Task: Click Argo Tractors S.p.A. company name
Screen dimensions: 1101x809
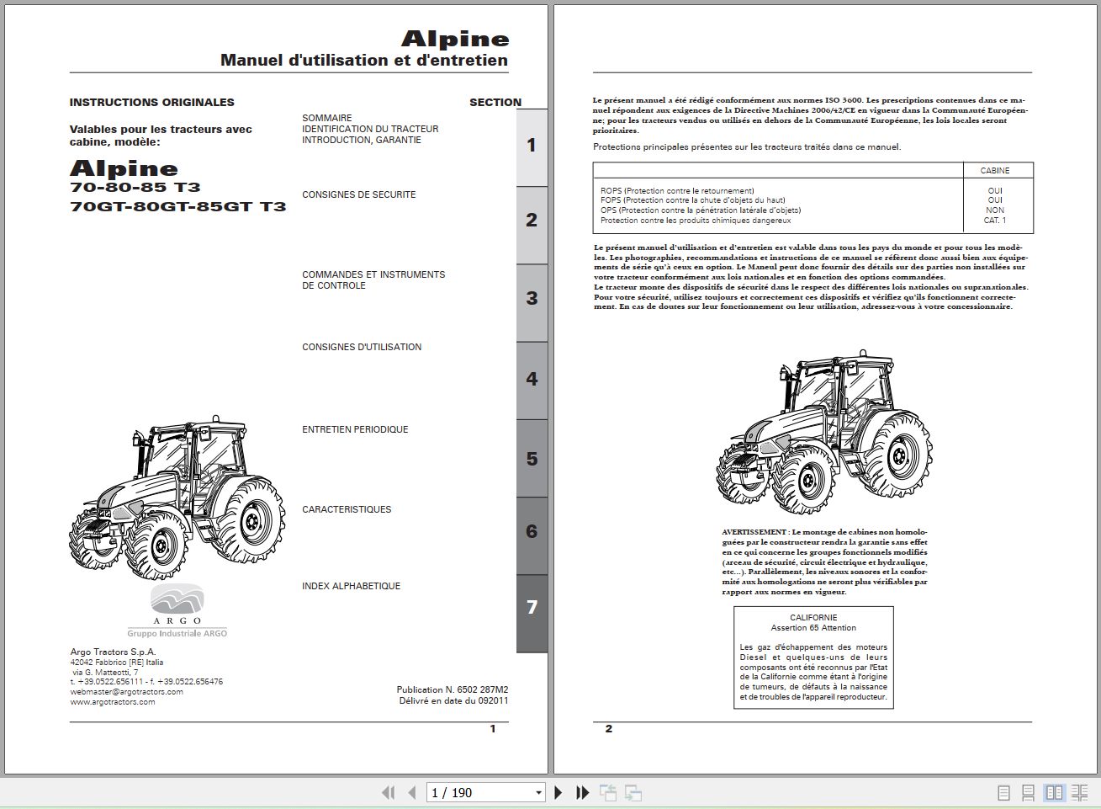Action: coord(113,652)
